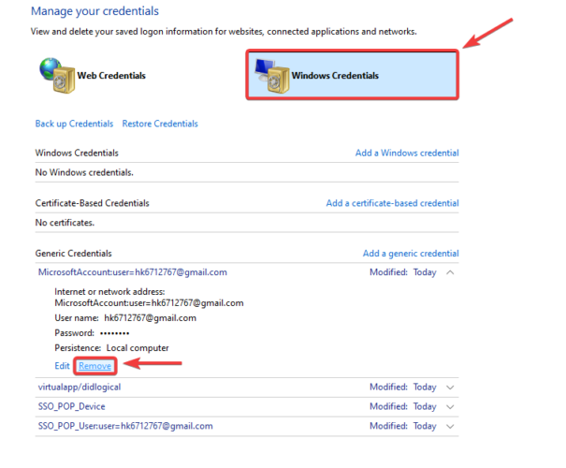
Task: Click the Restore Credentials link
Action: click(x=160, y=124)
